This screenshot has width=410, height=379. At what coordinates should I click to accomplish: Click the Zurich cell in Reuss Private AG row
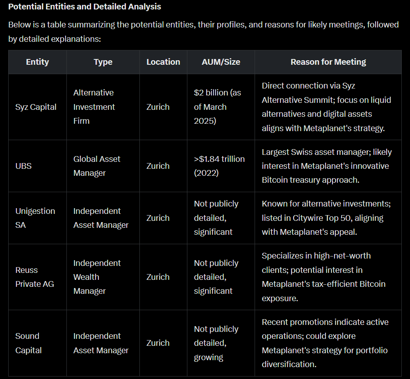click(x=163, y=277)
